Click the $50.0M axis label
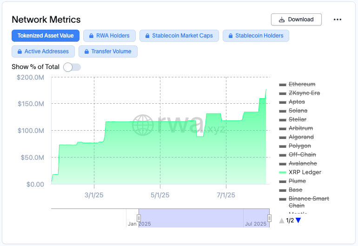 point(33,158)
